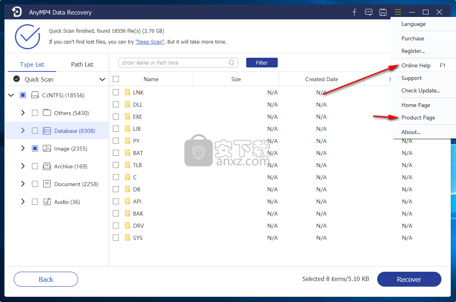
Task: Toggle the select-all checkbox in Name header
Action: 116,79
